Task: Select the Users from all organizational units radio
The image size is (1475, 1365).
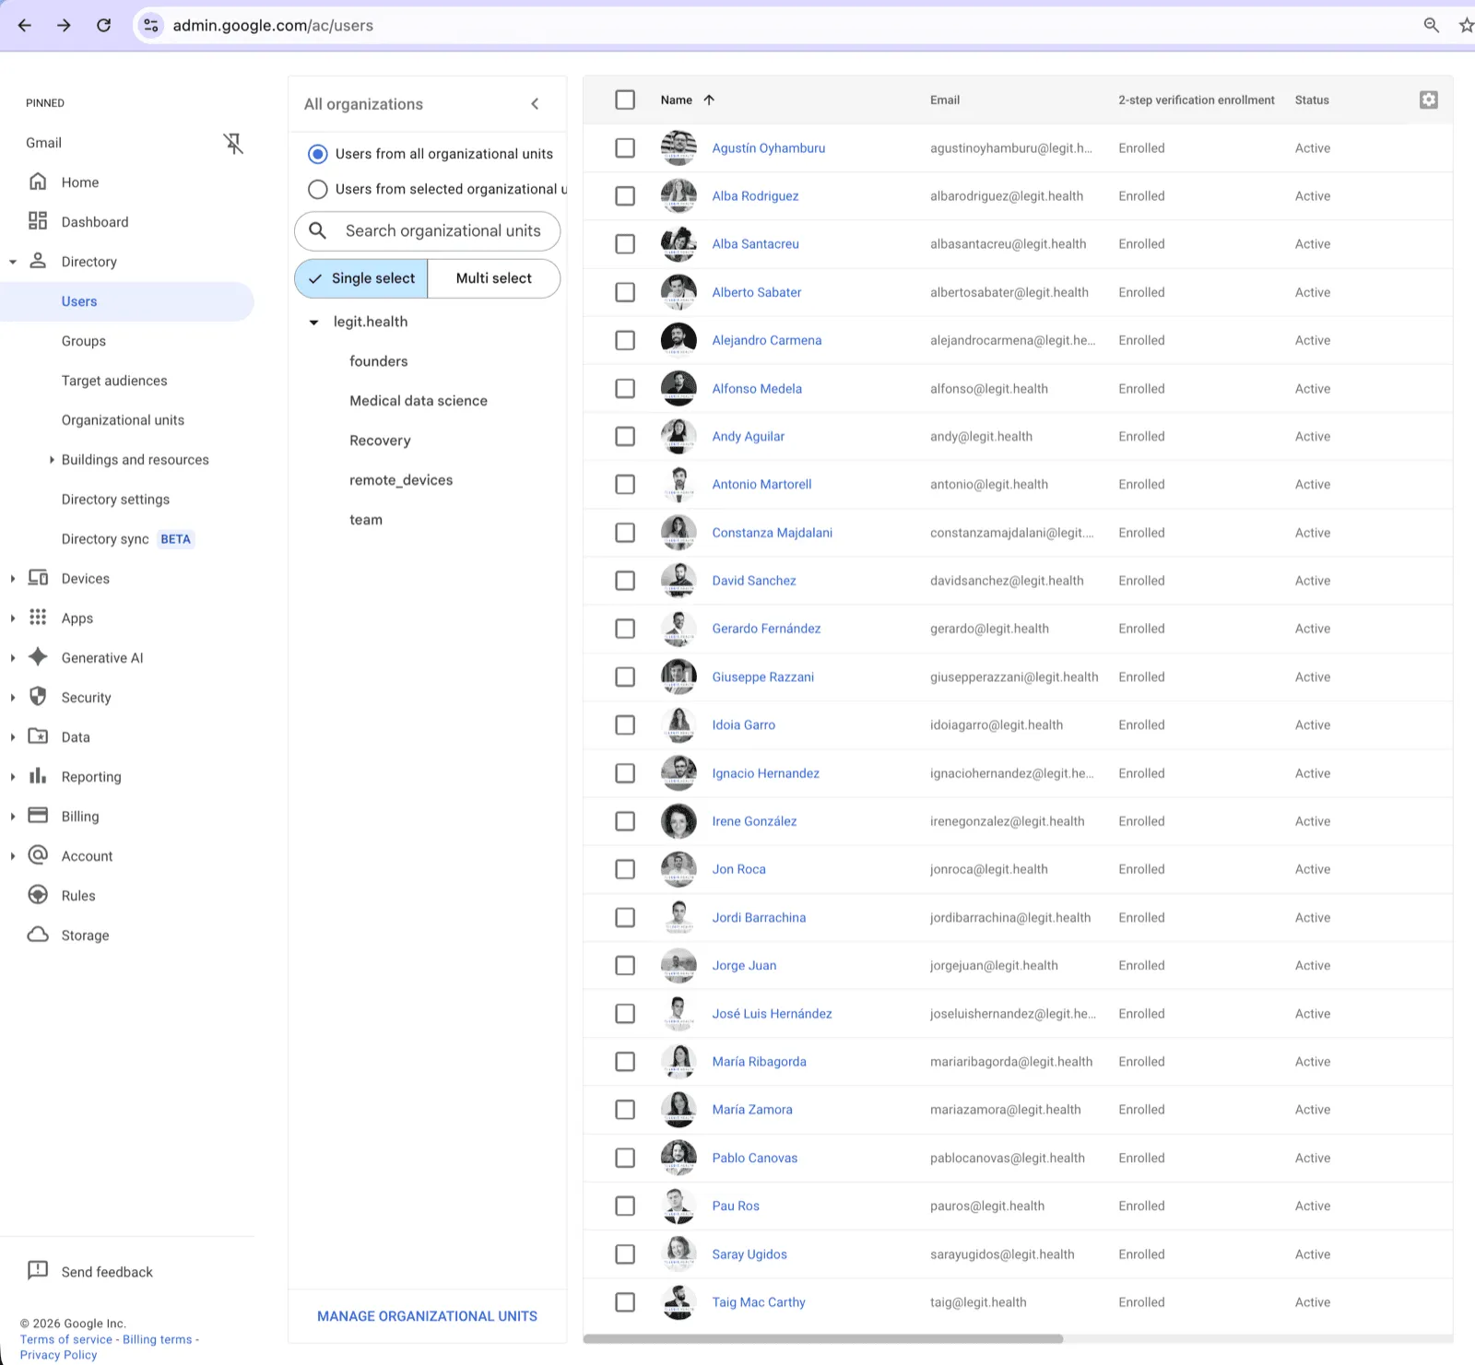Action: [x=317, y=154]
